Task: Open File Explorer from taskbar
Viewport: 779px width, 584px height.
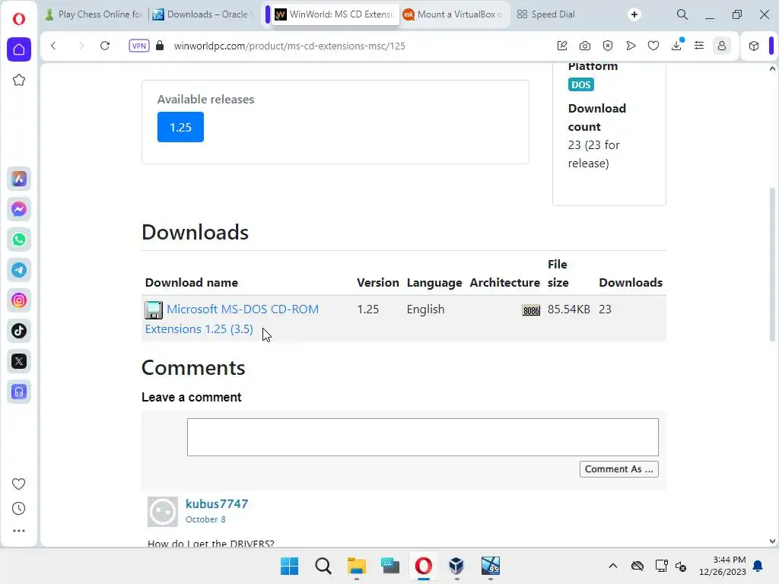Action: 356,566
